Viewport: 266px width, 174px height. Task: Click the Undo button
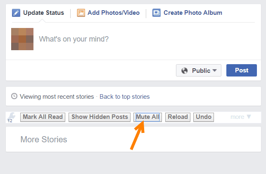tap(204, 117)
